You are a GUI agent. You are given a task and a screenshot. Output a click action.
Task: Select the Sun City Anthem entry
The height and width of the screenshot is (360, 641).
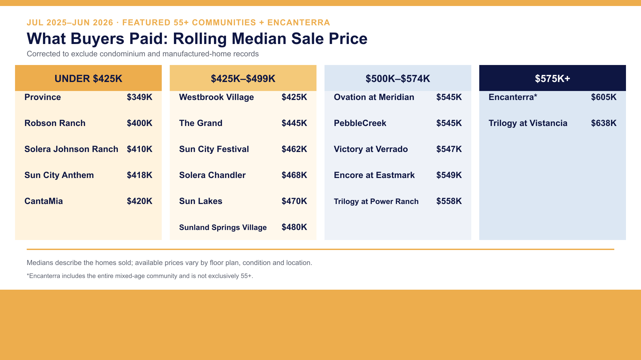pos(88,175)
